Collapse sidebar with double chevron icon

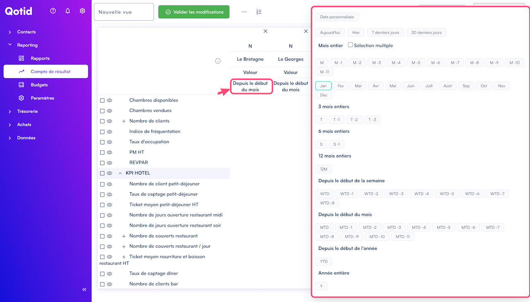(84, 290)
